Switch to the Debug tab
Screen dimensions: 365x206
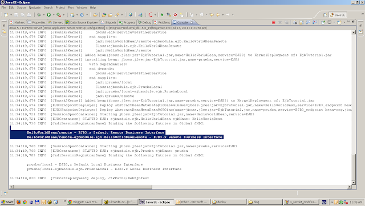pyautogui.click(x=144, y=22)
